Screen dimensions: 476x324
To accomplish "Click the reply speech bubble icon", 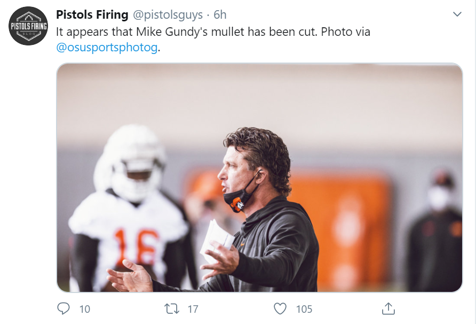I will (64, 308).
